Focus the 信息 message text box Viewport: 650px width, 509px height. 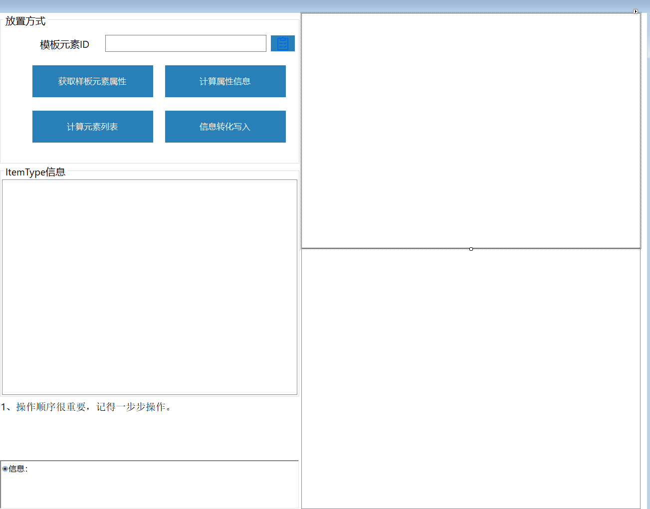click(150, 489)
